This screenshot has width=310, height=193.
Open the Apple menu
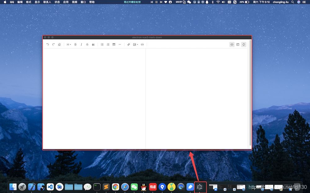click(5, 2)
